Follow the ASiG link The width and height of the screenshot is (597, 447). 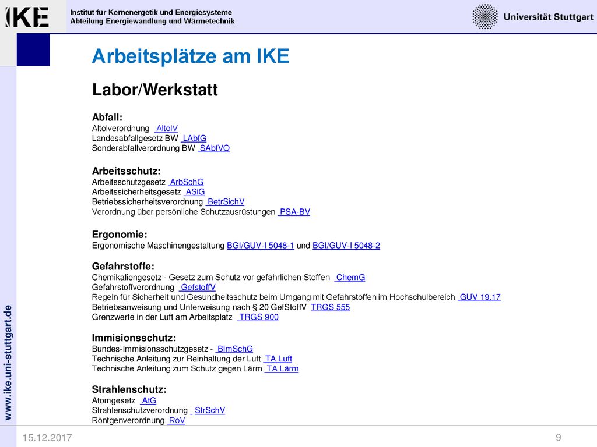pos(194,192)
